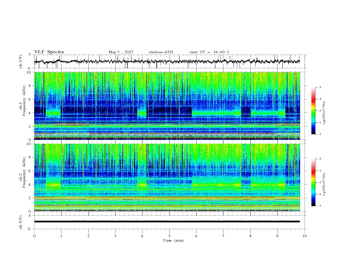Click the "start UT = 16:40: 1" text
This screenshot has height=265, width=343.
[209, 52]
